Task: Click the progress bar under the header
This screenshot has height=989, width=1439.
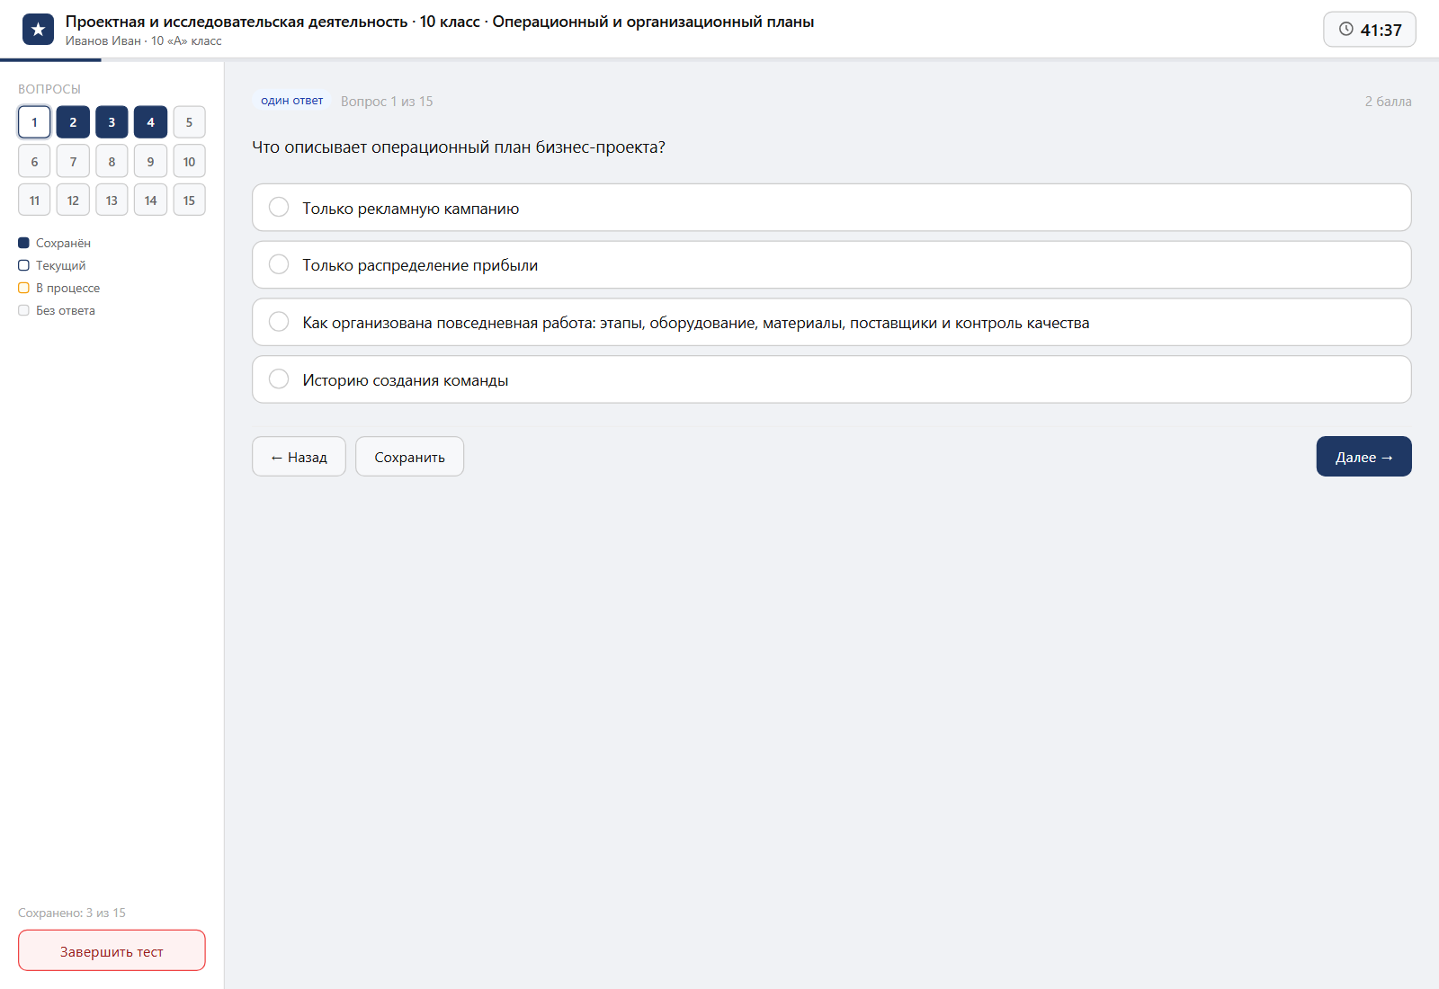Action: [x=719, y=60]
